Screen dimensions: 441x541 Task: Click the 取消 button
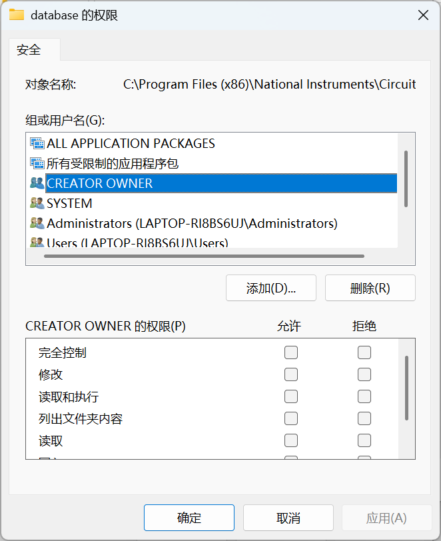(288, 518)
